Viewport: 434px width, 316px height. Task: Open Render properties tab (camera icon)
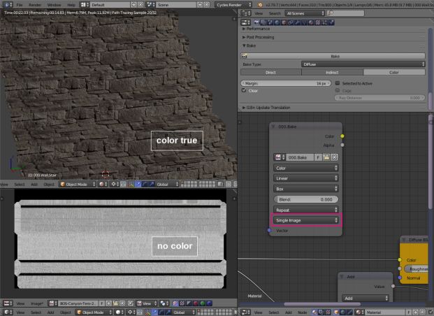pos(256,22)
